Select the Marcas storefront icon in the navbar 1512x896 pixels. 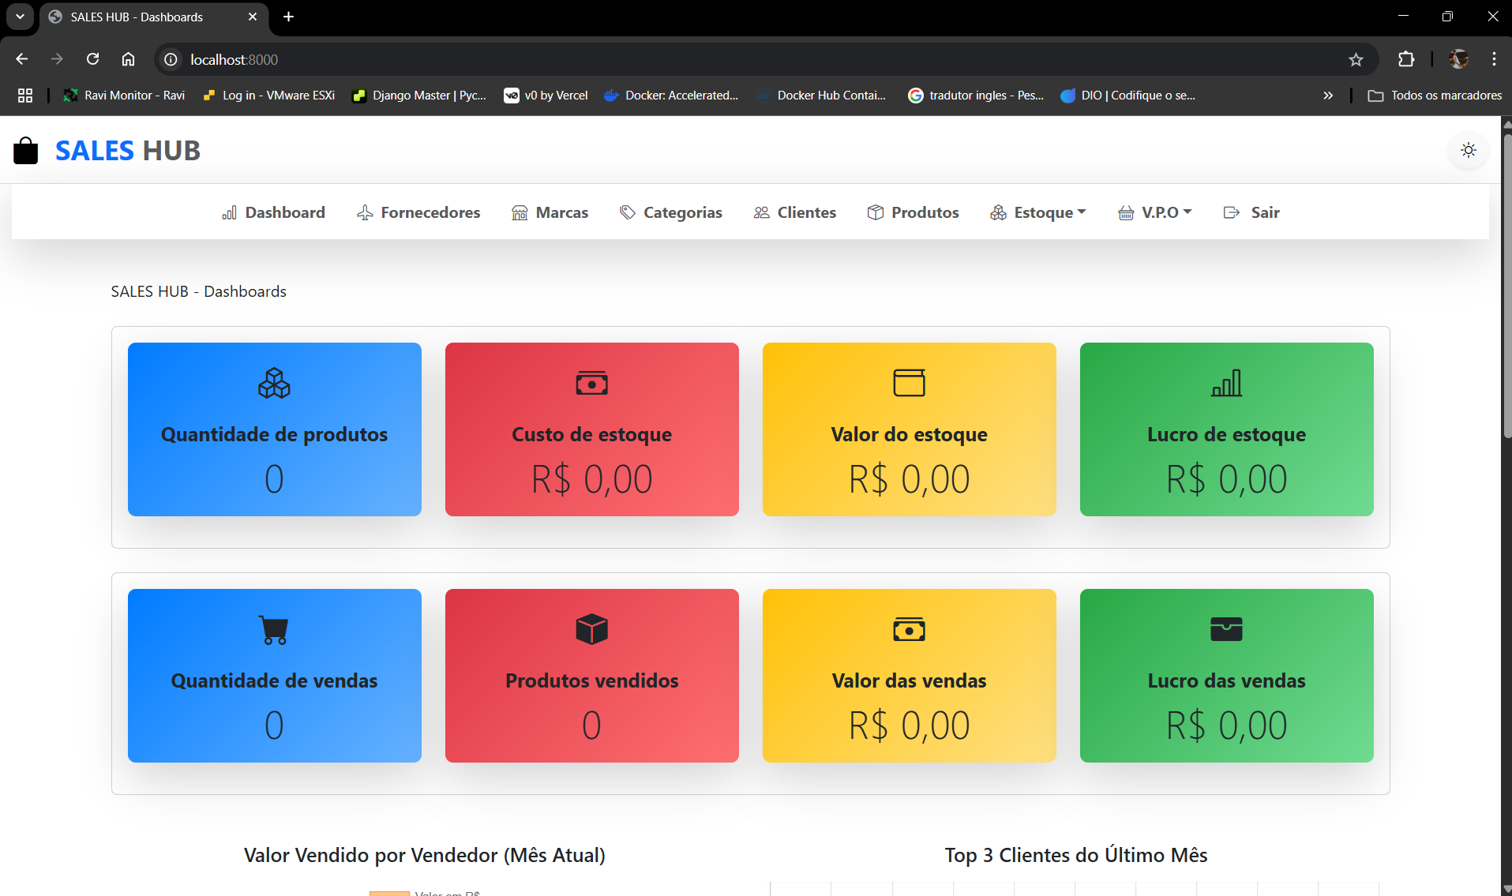[x=519, y=212]
